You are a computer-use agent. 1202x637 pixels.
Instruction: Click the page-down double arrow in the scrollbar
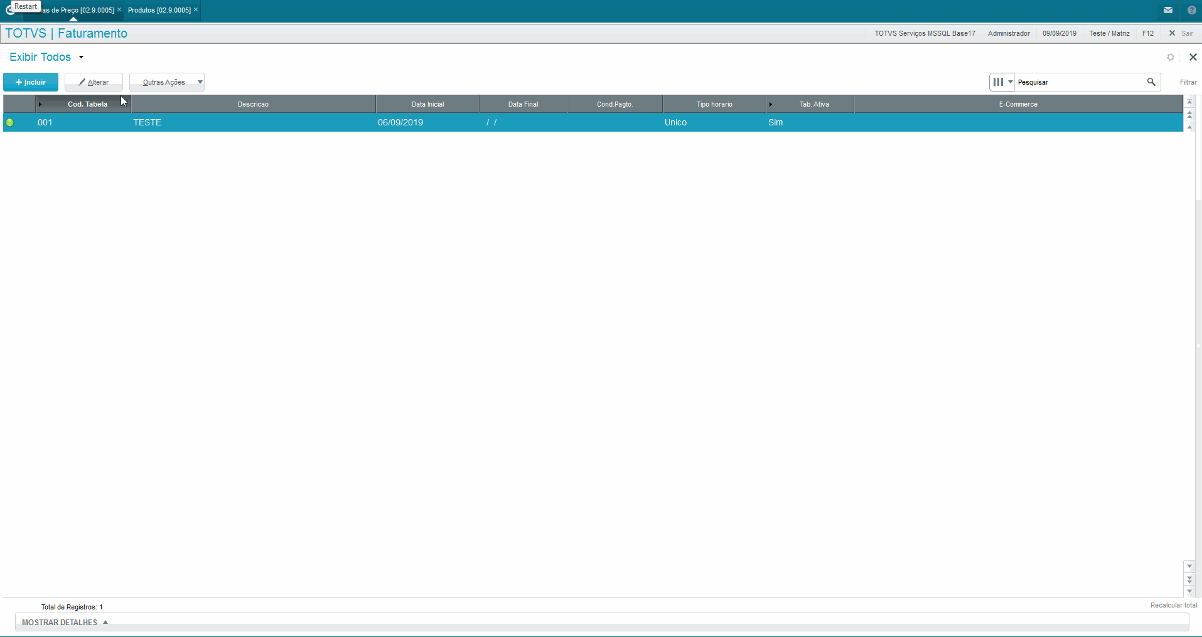pyautogui.click(x=1189, y=579)
